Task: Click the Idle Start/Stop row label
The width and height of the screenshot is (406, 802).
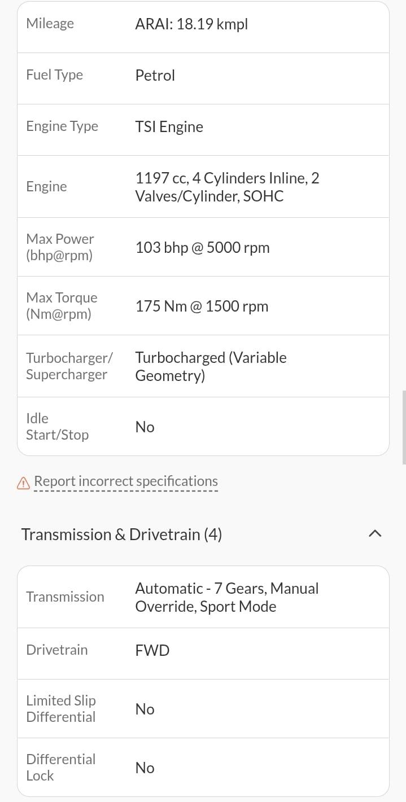Action: coord(57,426)
